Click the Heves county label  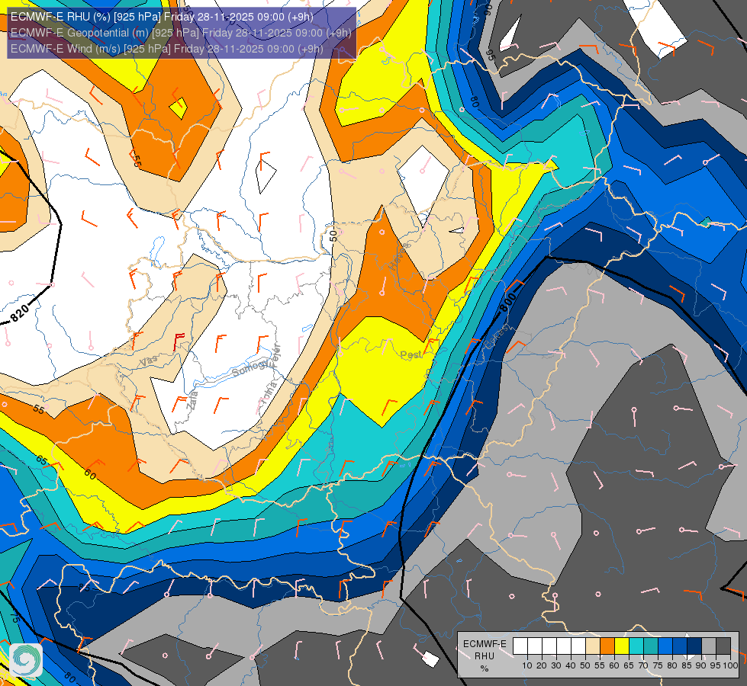(x=400, y=256)
